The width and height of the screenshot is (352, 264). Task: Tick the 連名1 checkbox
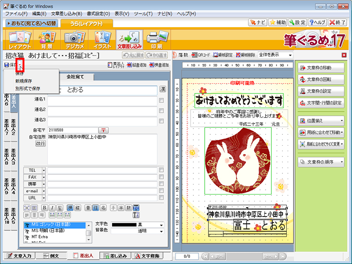(161, 100)
